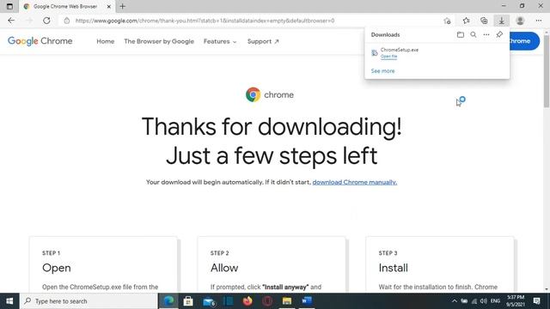Open The Browser by Google page
The width and height of the screenshot is (550, 309).
point(159,41)
